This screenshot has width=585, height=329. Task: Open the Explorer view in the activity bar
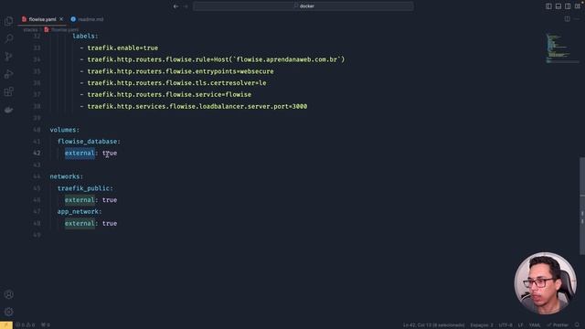coord(8,21)
